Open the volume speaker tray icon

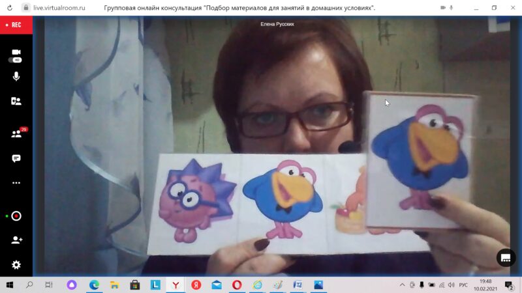(x=452, y=285)
